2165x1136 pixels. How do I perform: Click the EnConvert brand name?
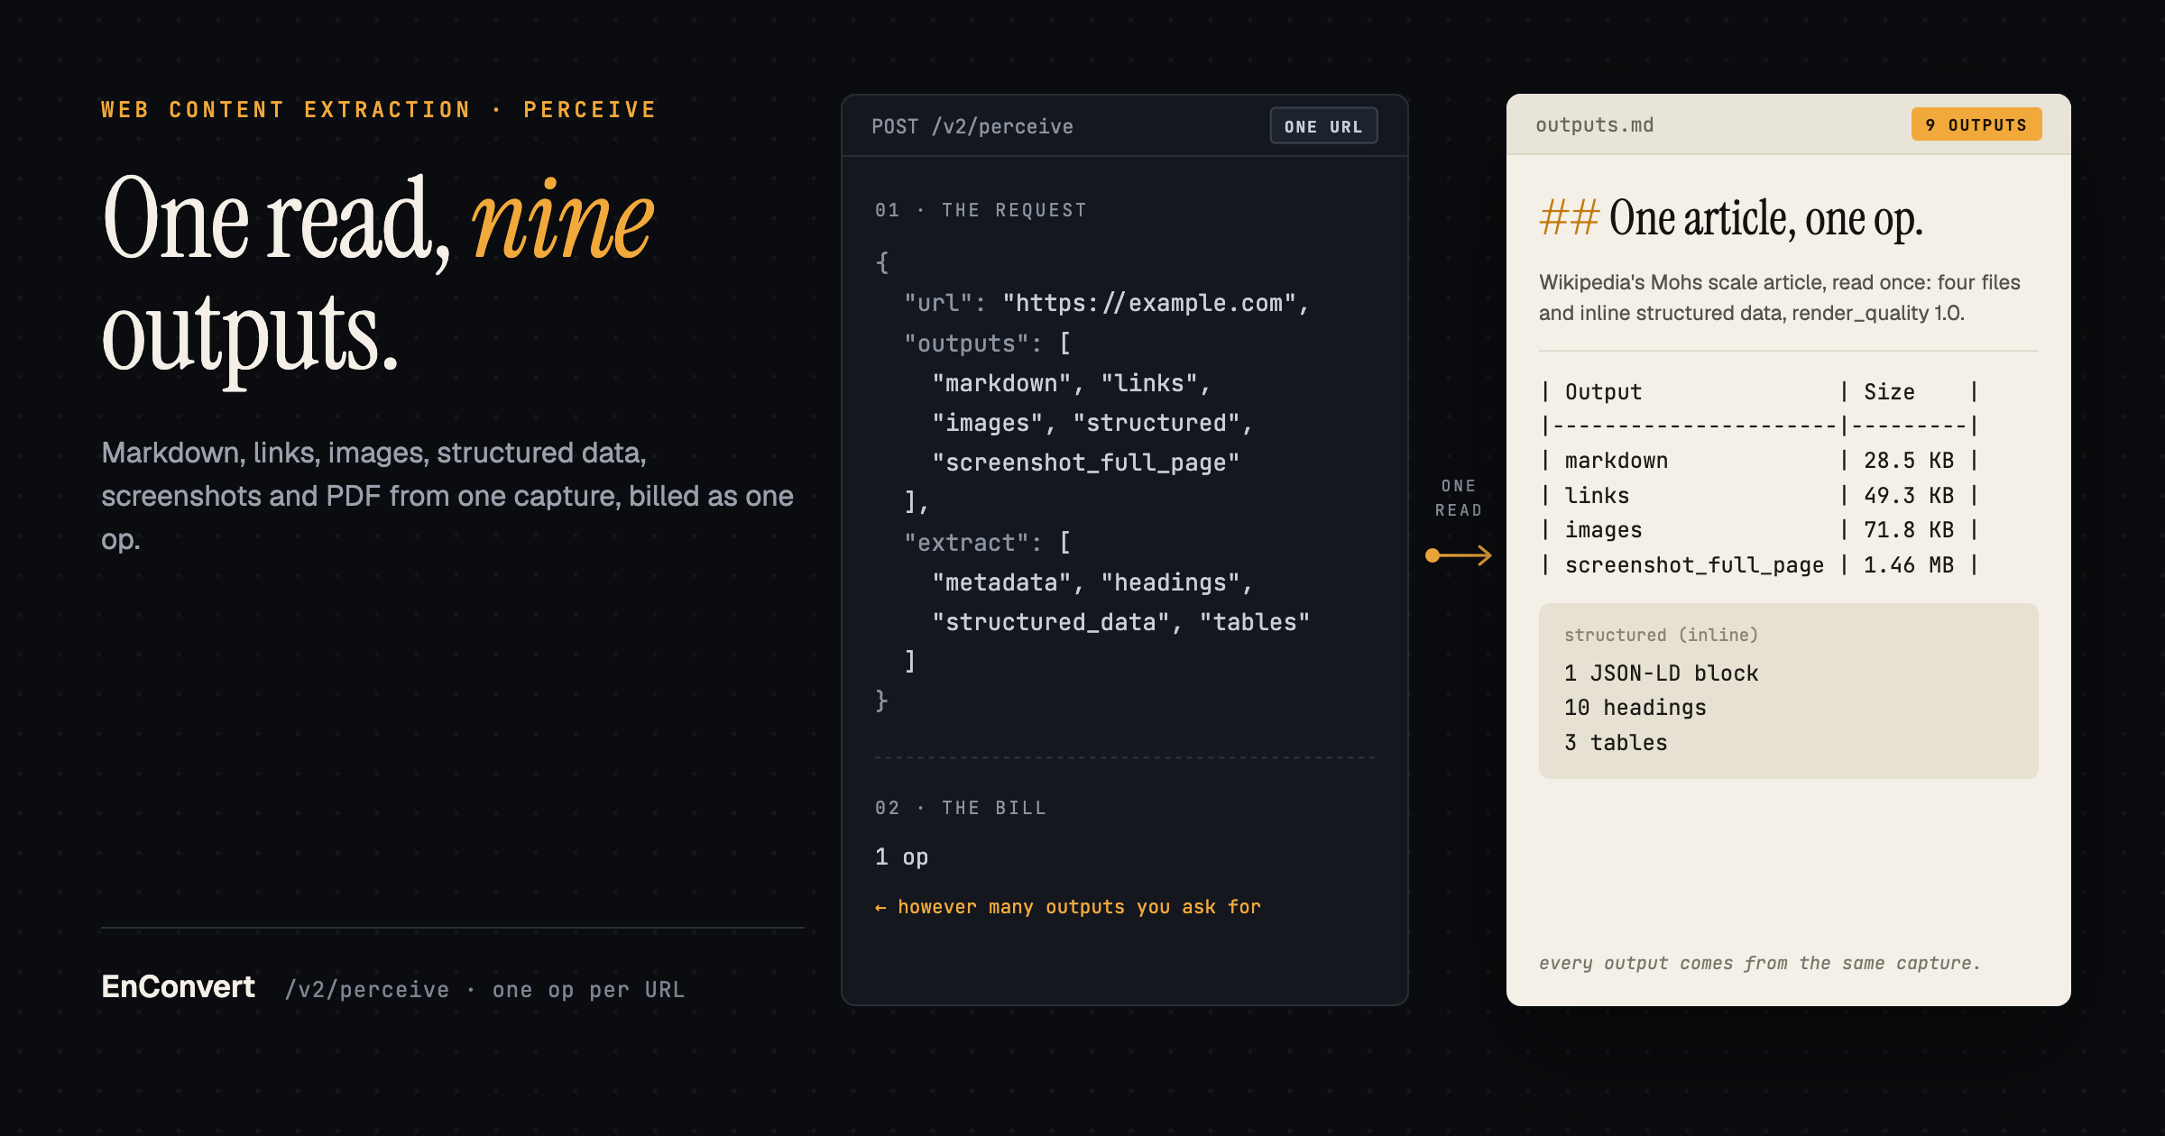[178, 987]
